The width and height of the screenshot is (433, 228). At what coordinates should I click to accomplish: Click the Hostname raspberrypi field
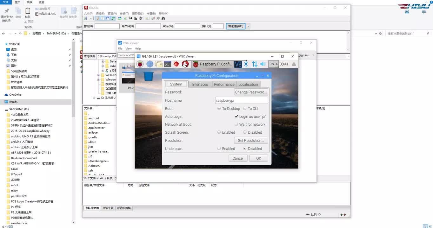tap(242, 100)
